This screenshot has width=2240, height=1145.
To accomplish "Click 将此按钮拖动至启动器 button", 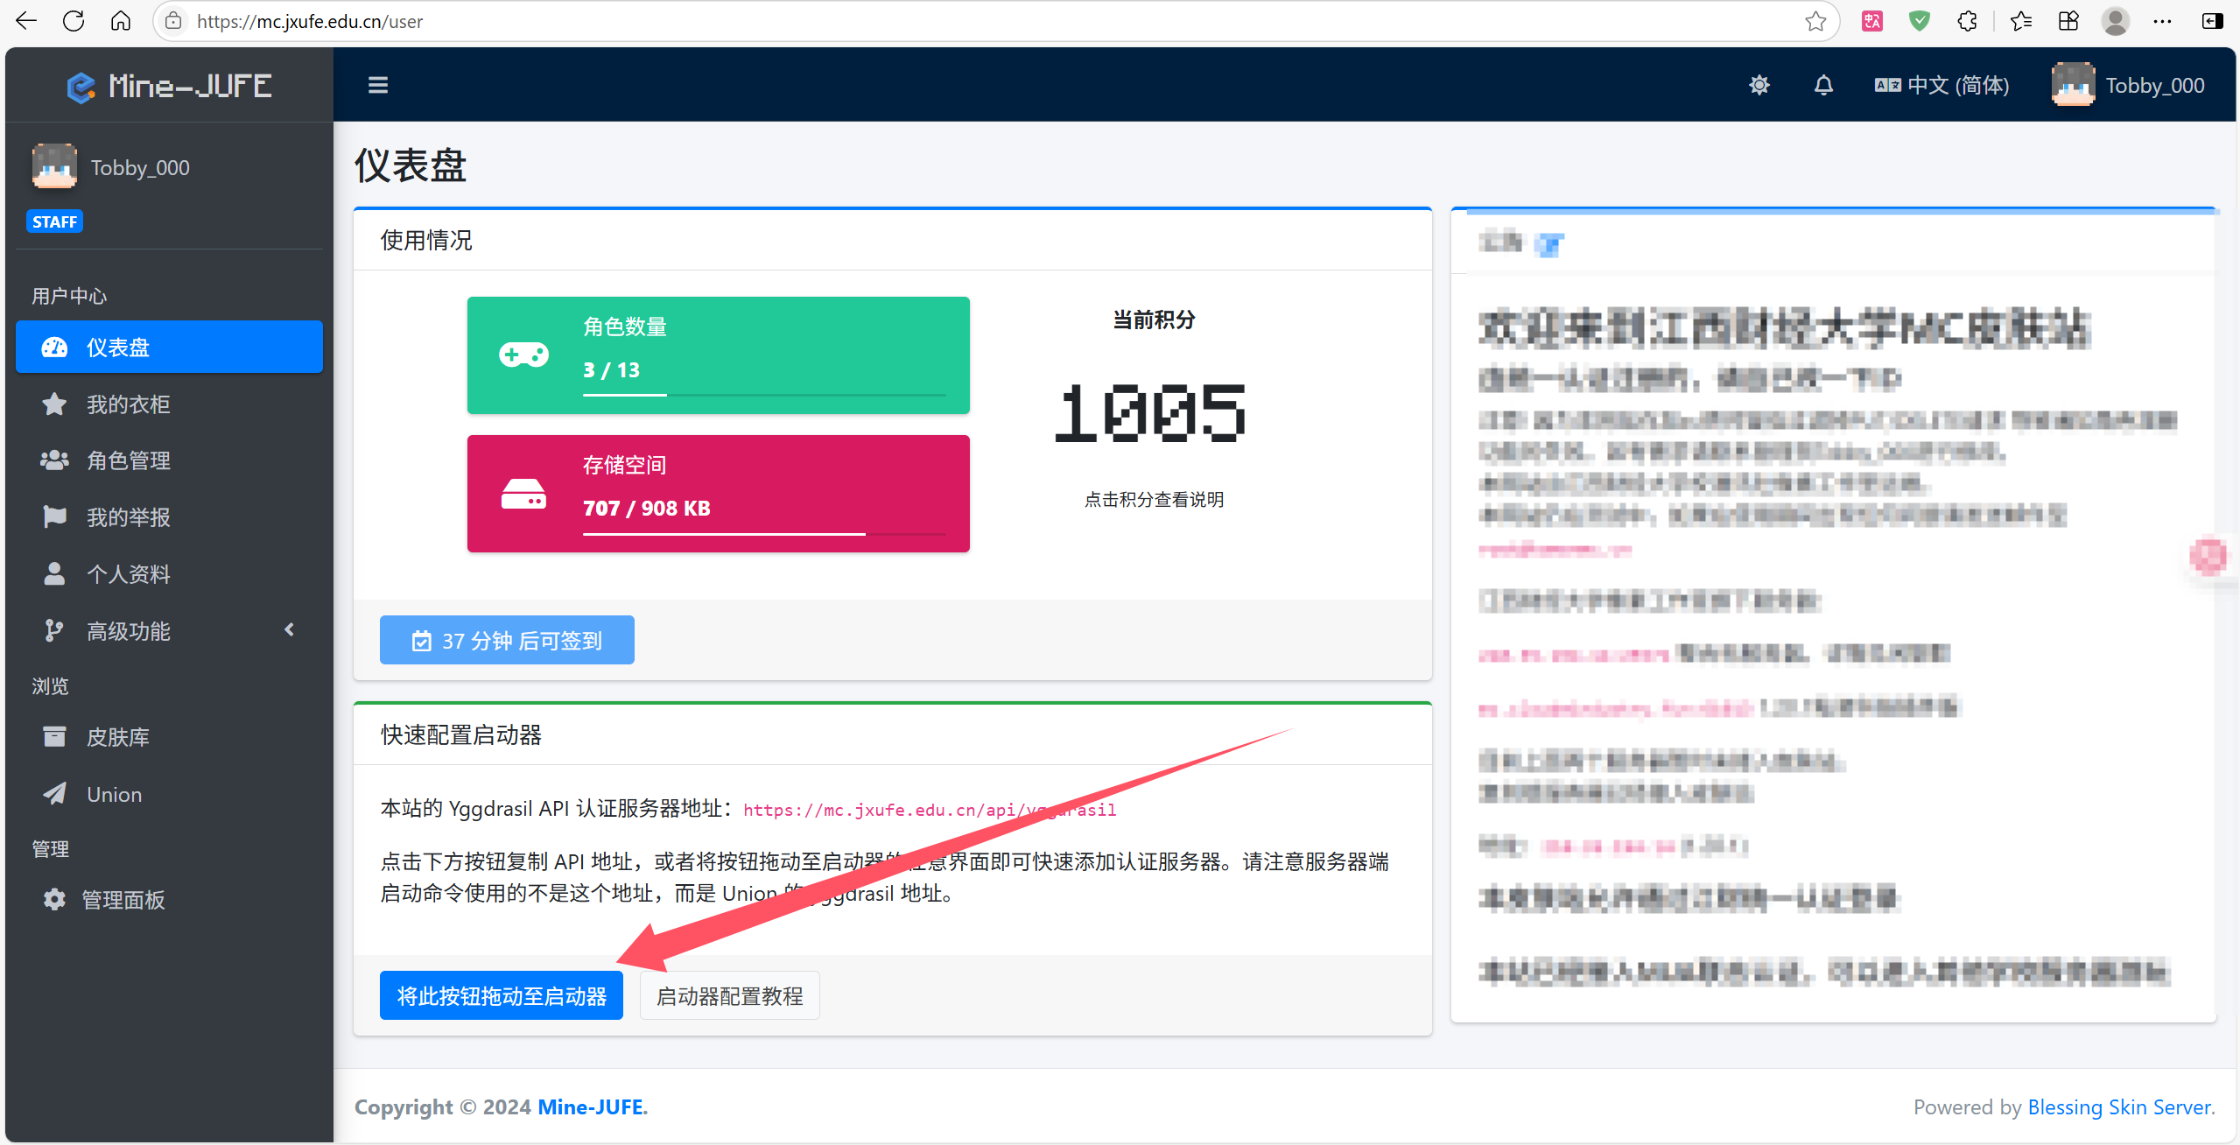I will 502,995.
